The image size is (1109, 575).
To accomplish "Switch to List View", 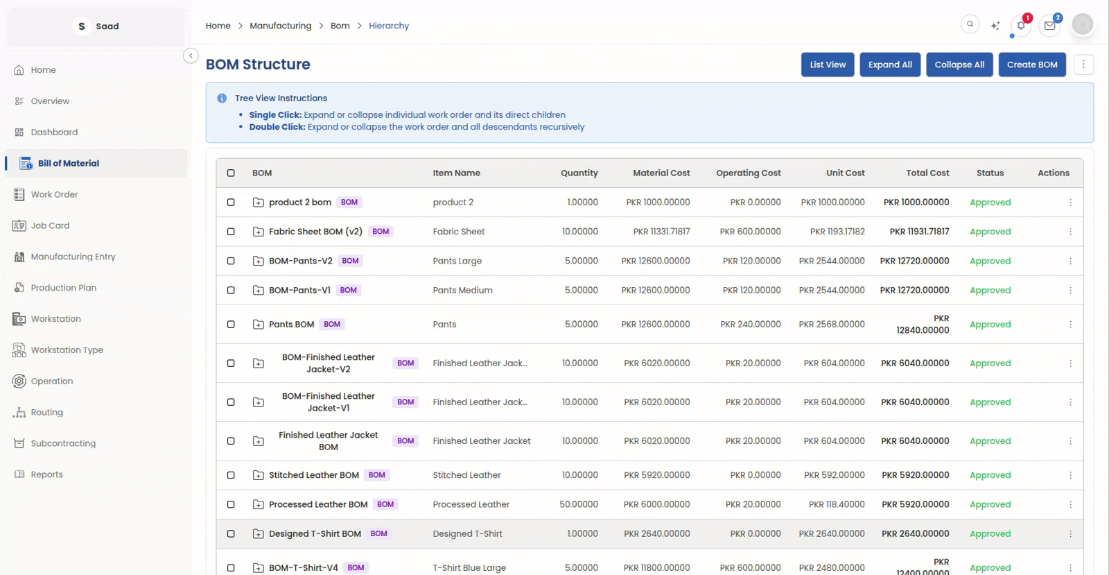I will tap(828, 65).
